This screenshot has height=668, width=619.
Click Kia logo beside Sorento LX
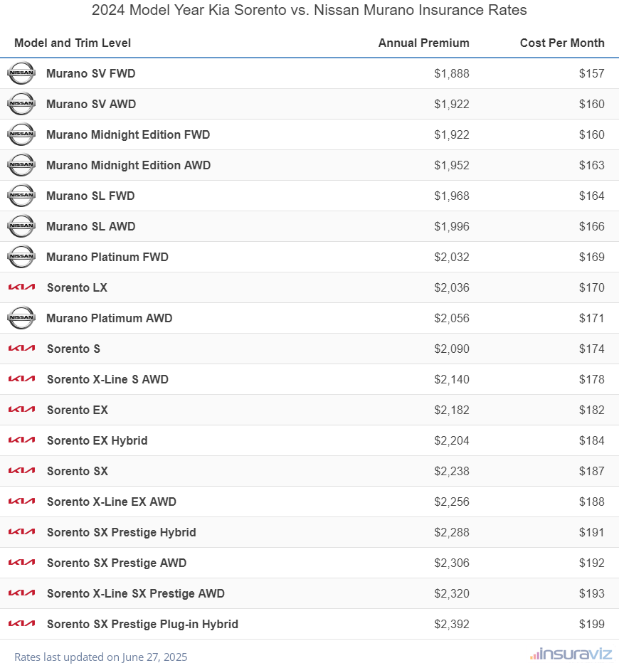click(22, 287)
